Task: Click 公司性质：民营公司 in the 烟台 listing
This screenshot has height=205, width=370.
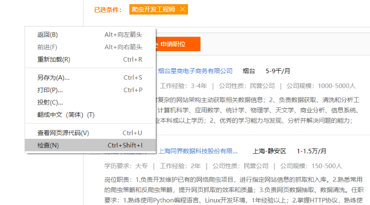Action: pos(247,86)
